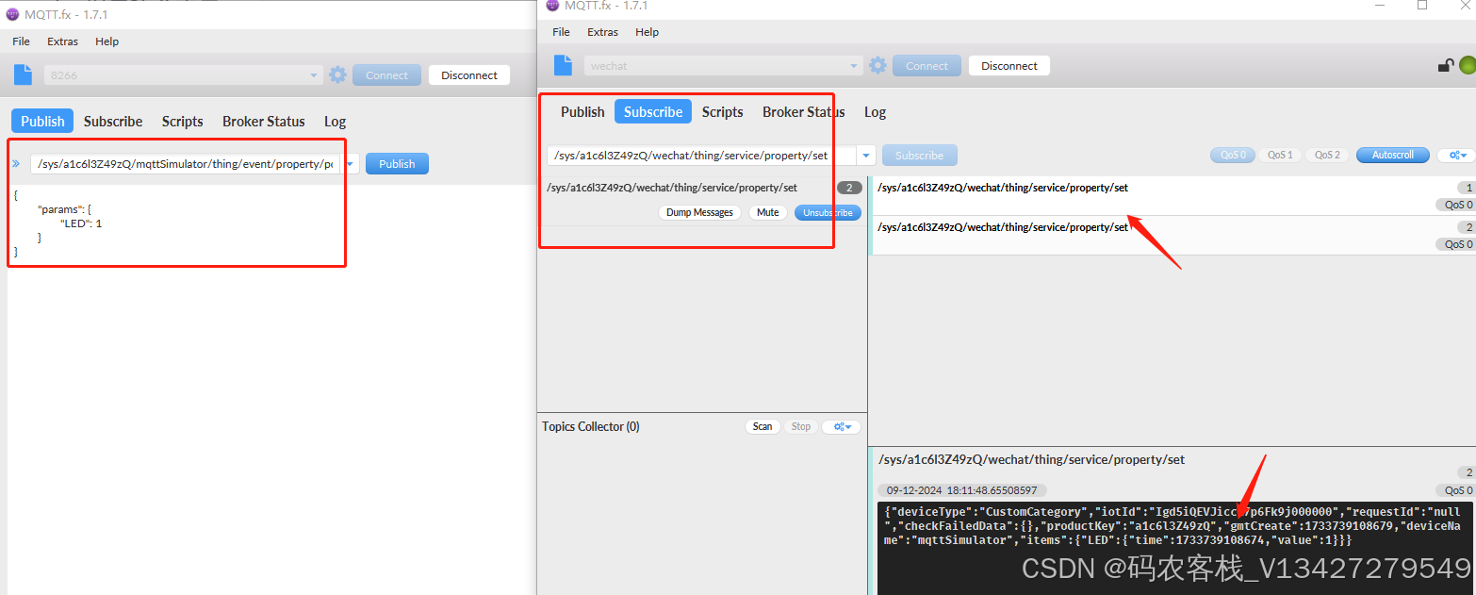Viewport: 1476px width, 595px height.
Task: Open Log tab in the right window
Action: (875, 111)
